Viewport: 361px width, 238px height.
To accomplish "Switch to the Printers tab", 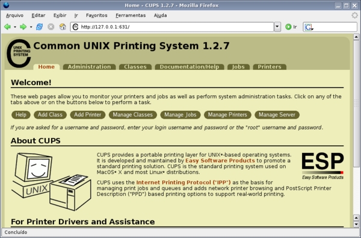I will pos(270,67).
